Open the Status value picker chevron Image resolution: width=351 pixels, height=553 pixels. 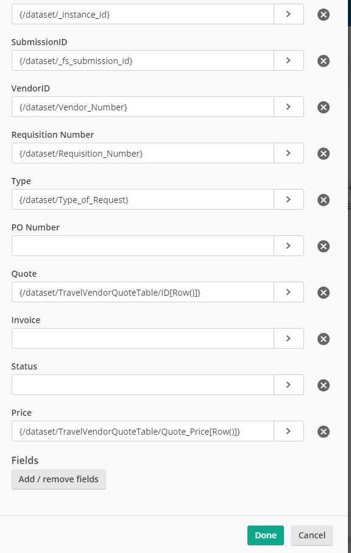pyautogui.click(x=289, y=385)
